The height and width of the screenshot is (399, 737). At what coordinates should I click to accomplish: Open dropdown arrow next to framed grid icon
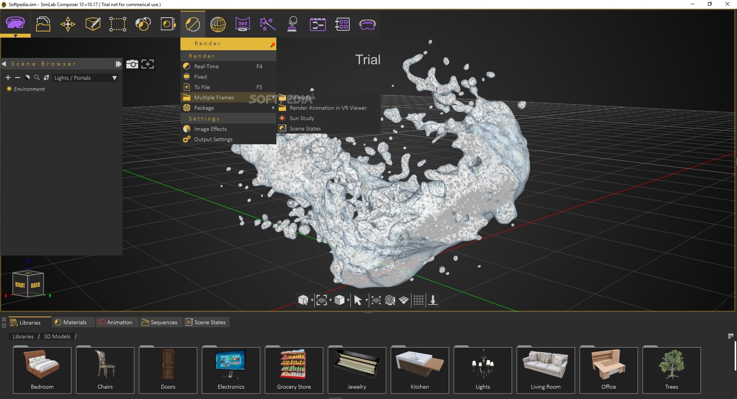330,300
